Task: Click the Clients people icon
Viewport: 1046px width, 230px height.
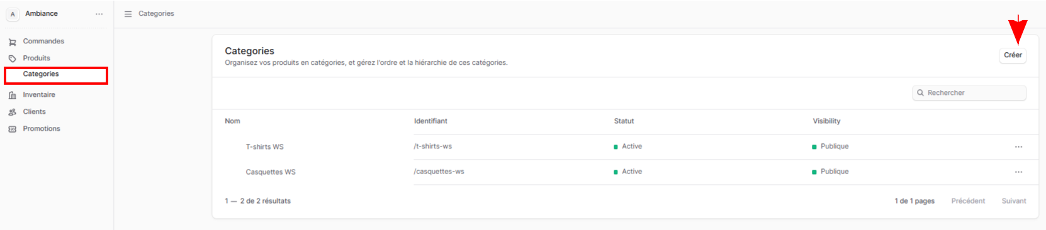Action: click(12, 112)
